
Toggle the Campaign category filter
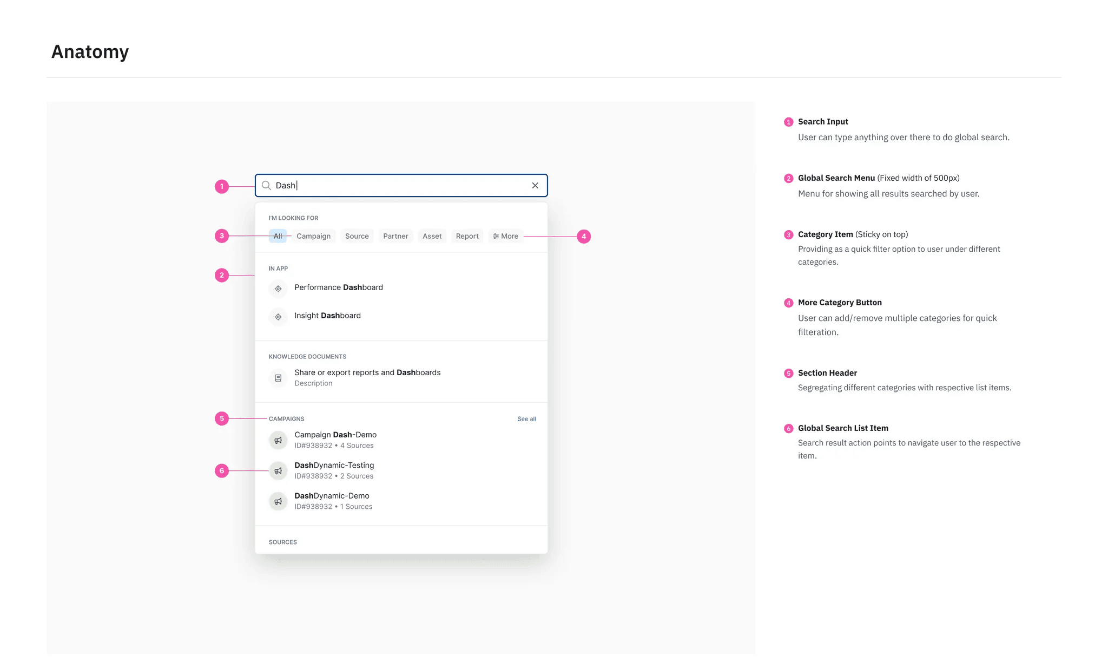[x=313, y=236]
